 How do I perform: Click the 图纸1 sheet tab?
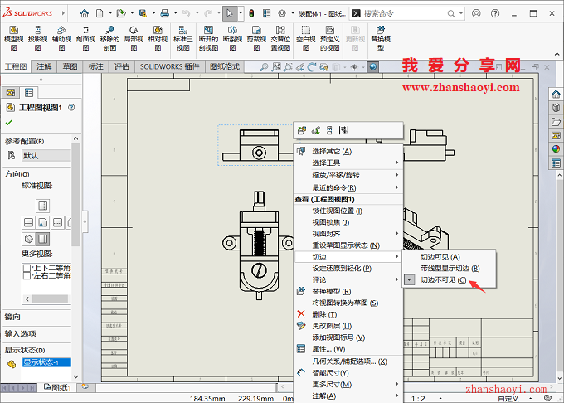click(x=58, y=387)
